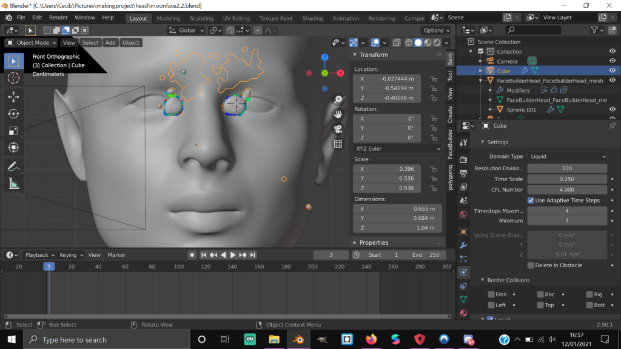Image resolution: width=621 pixels, height=349 pixels.
Task: Jump to the timeline end frame button
Action: click(253, 255)
